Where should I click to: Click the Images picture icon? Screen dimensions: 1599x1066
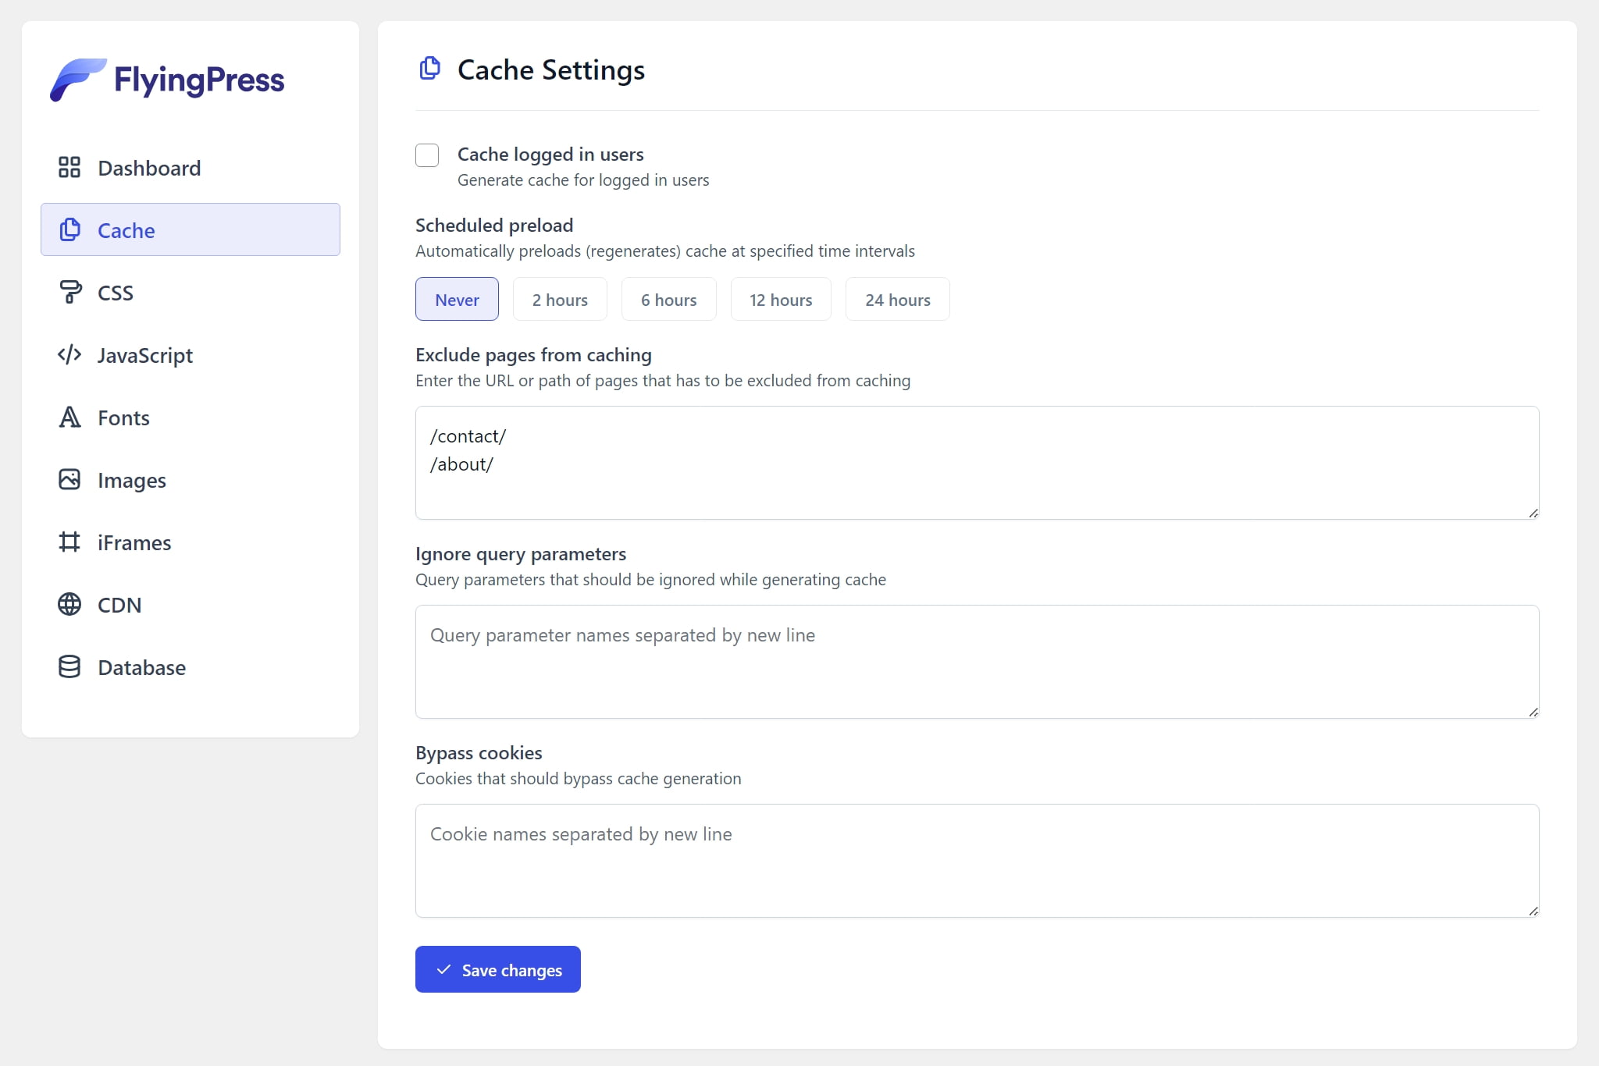pos(69,479)
